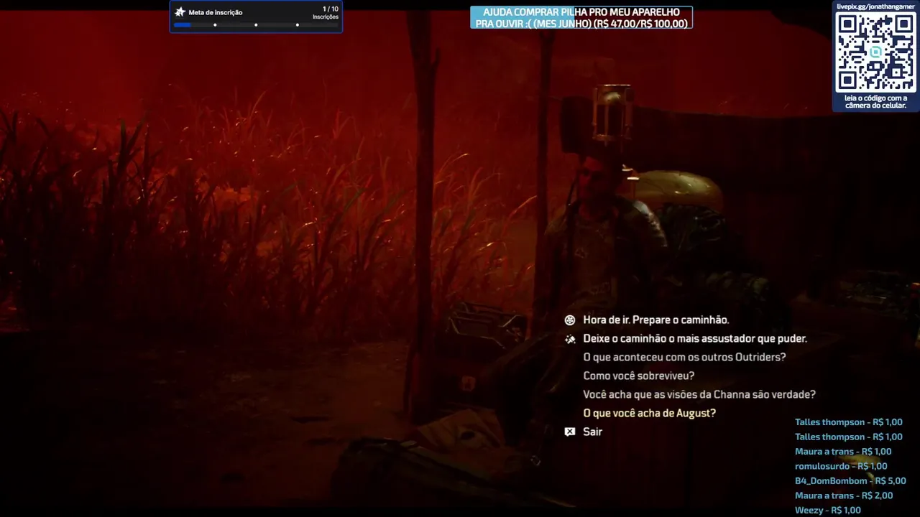
Task: Click the '1 / 10 Inscrições' counter
Action: (x=326, y=13)
